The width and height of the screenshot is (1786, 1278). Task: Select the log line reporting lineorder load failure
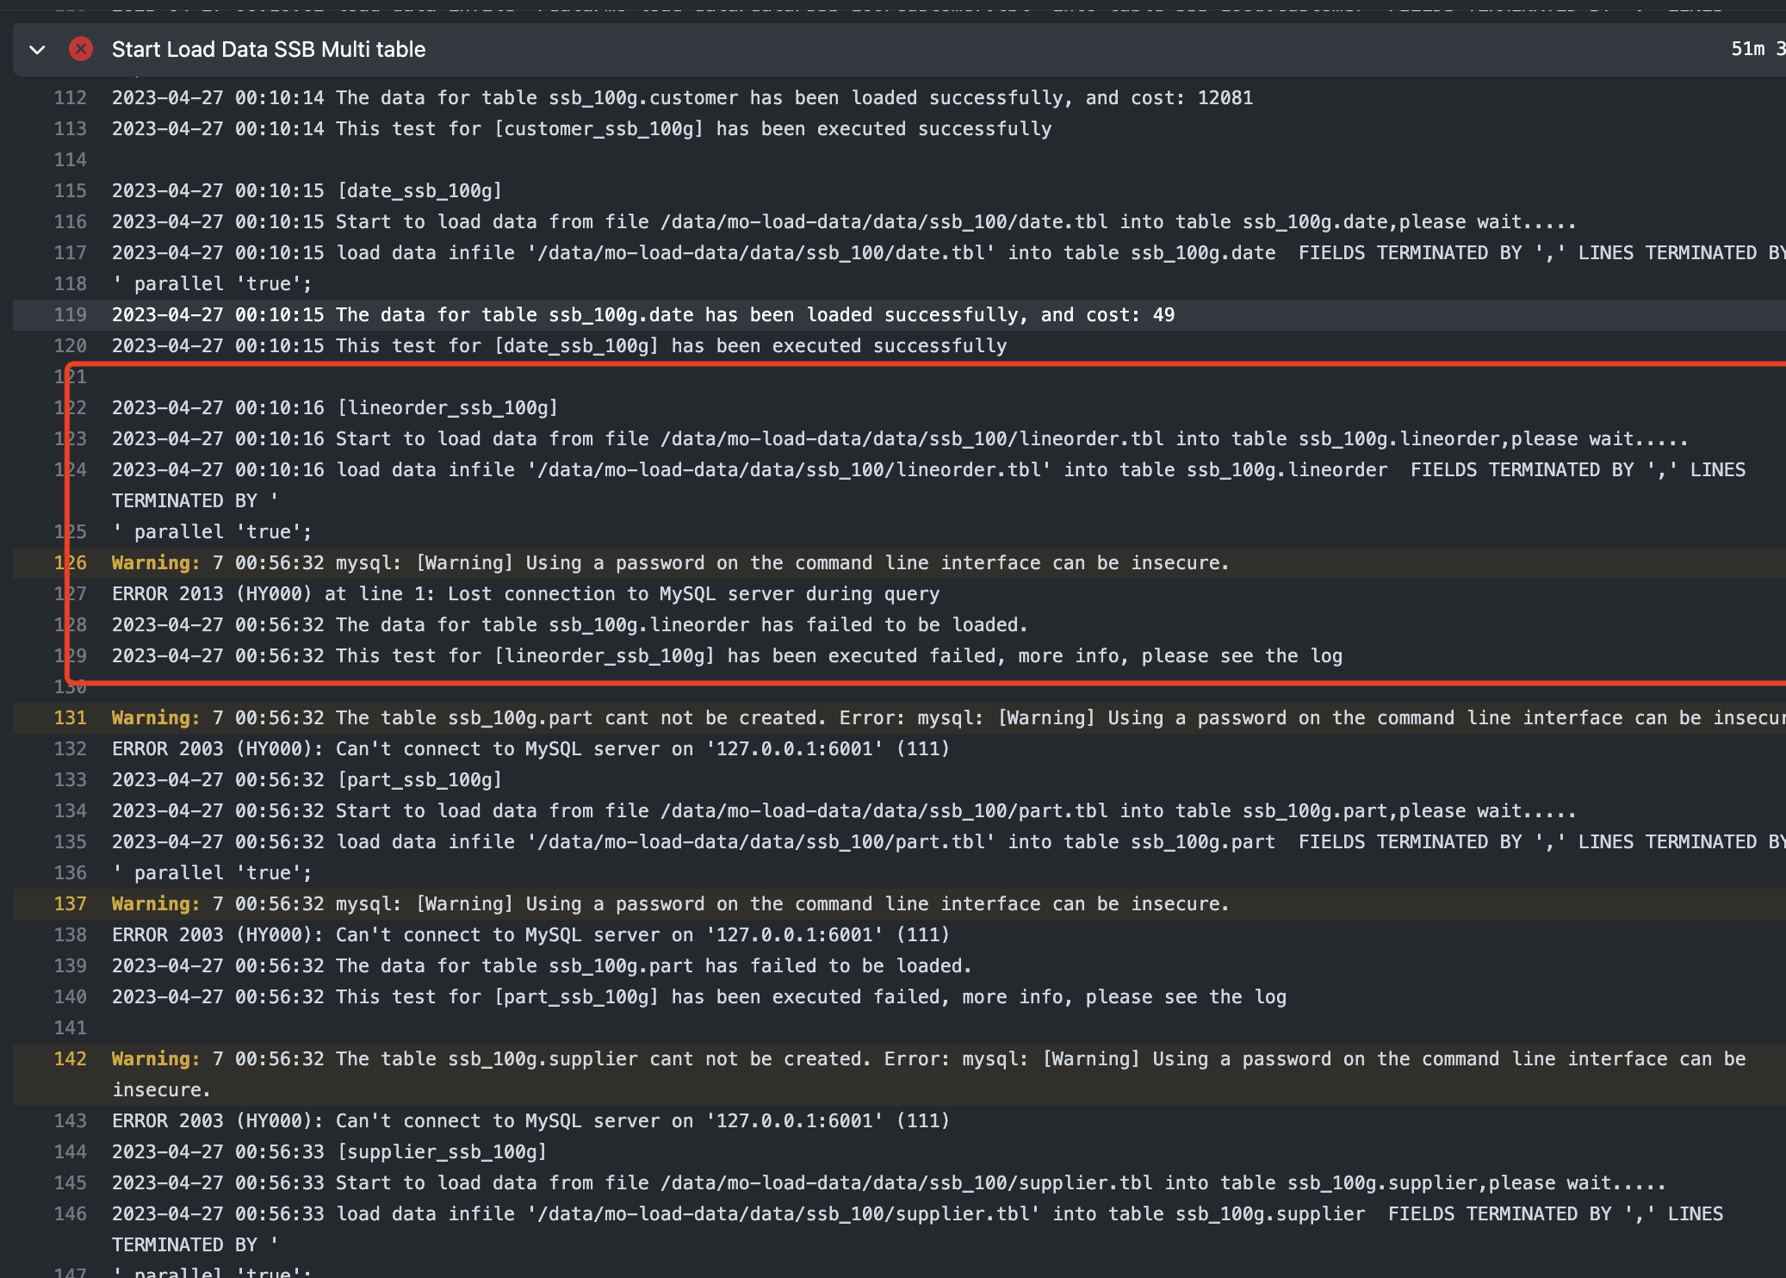click(568, 624)
